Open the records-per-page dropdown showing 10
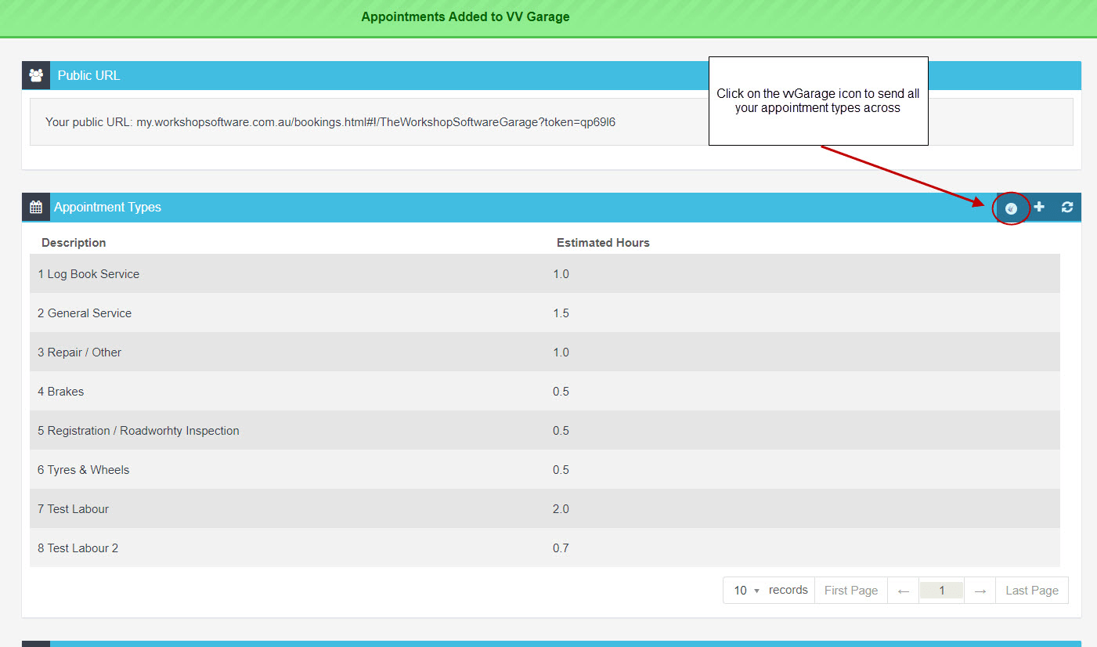The height and width of the screenshot is (647, 1097). [x=746, y=591]
